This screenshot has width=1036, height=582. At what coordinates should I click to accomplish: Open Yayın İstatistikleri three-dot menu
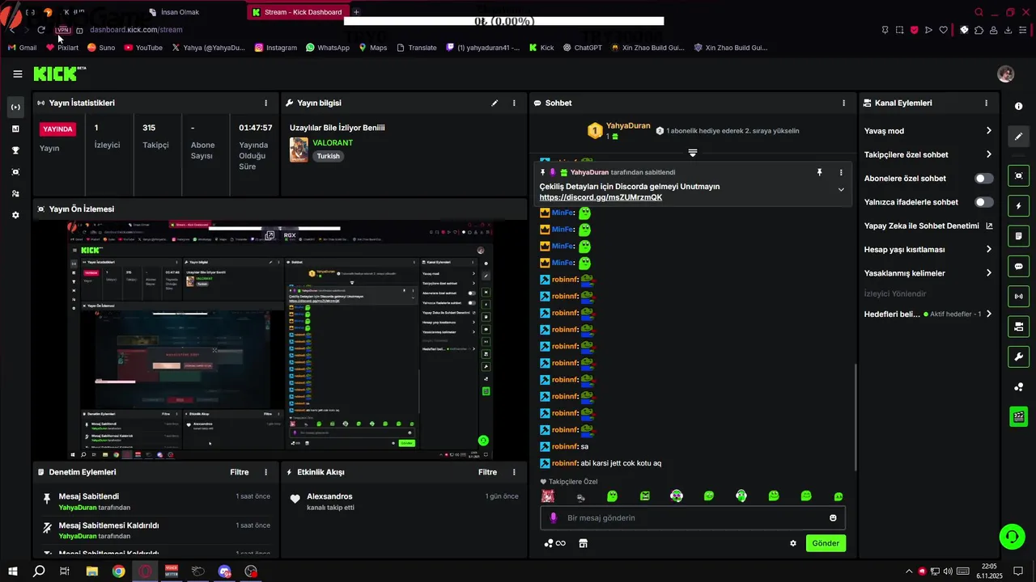[x=266, y=103]
